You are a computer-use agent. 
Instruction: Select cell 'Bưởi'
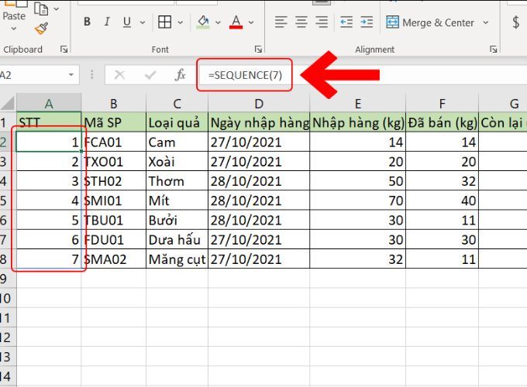click(177, 220)
